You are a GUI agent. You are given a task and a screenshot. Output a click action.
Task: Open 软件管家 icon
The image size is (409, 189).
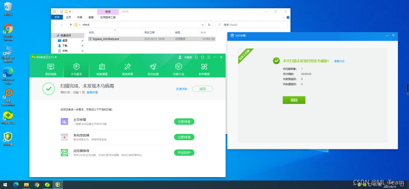pos(204,67)
